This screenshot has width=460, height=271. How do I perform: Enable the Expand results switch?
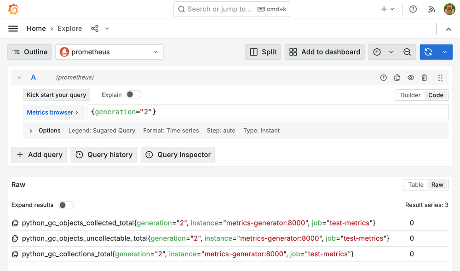tap(66, 205)
